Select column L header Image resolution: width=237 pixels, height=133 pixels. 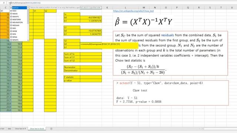125,7
